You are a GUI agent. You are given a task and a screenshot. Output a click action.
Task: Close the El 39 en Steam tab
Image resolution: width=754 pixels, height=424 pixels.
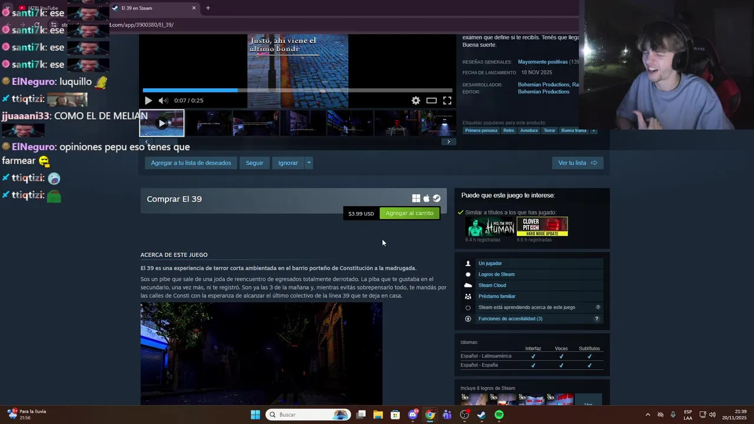(x=194, y=8)
